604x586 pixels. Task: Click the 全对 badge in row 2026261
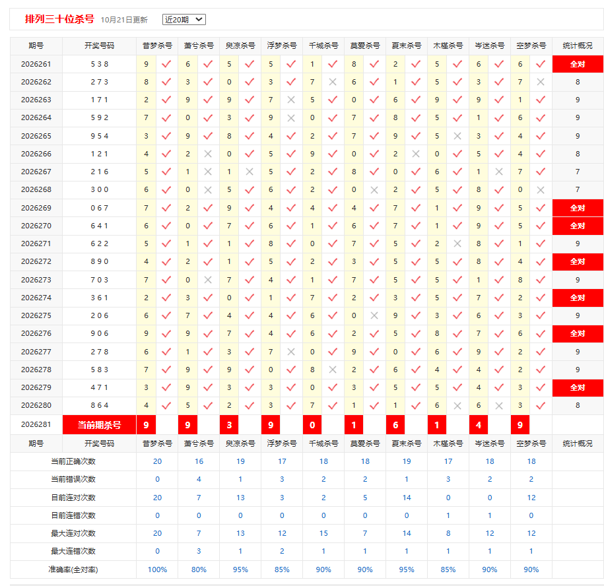[578, 64]
